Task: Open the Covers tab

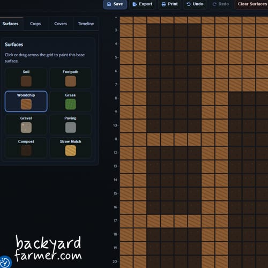Action: click(61, 24)
